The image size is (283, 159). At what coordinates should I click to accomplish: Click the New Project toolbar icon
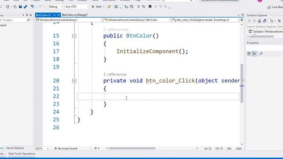coord(8,7)
